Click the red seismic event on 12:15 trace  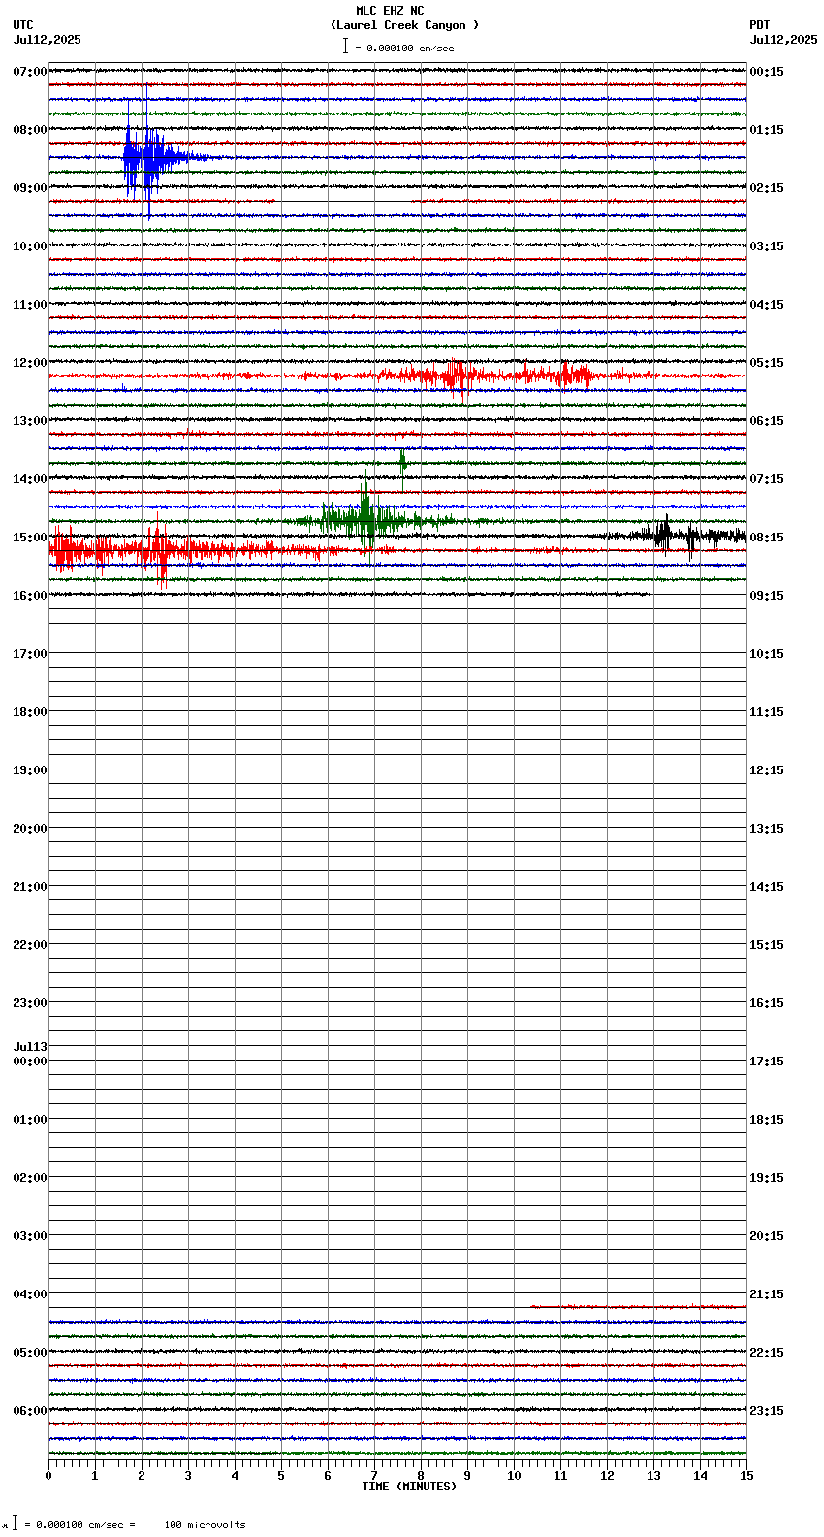485,375
